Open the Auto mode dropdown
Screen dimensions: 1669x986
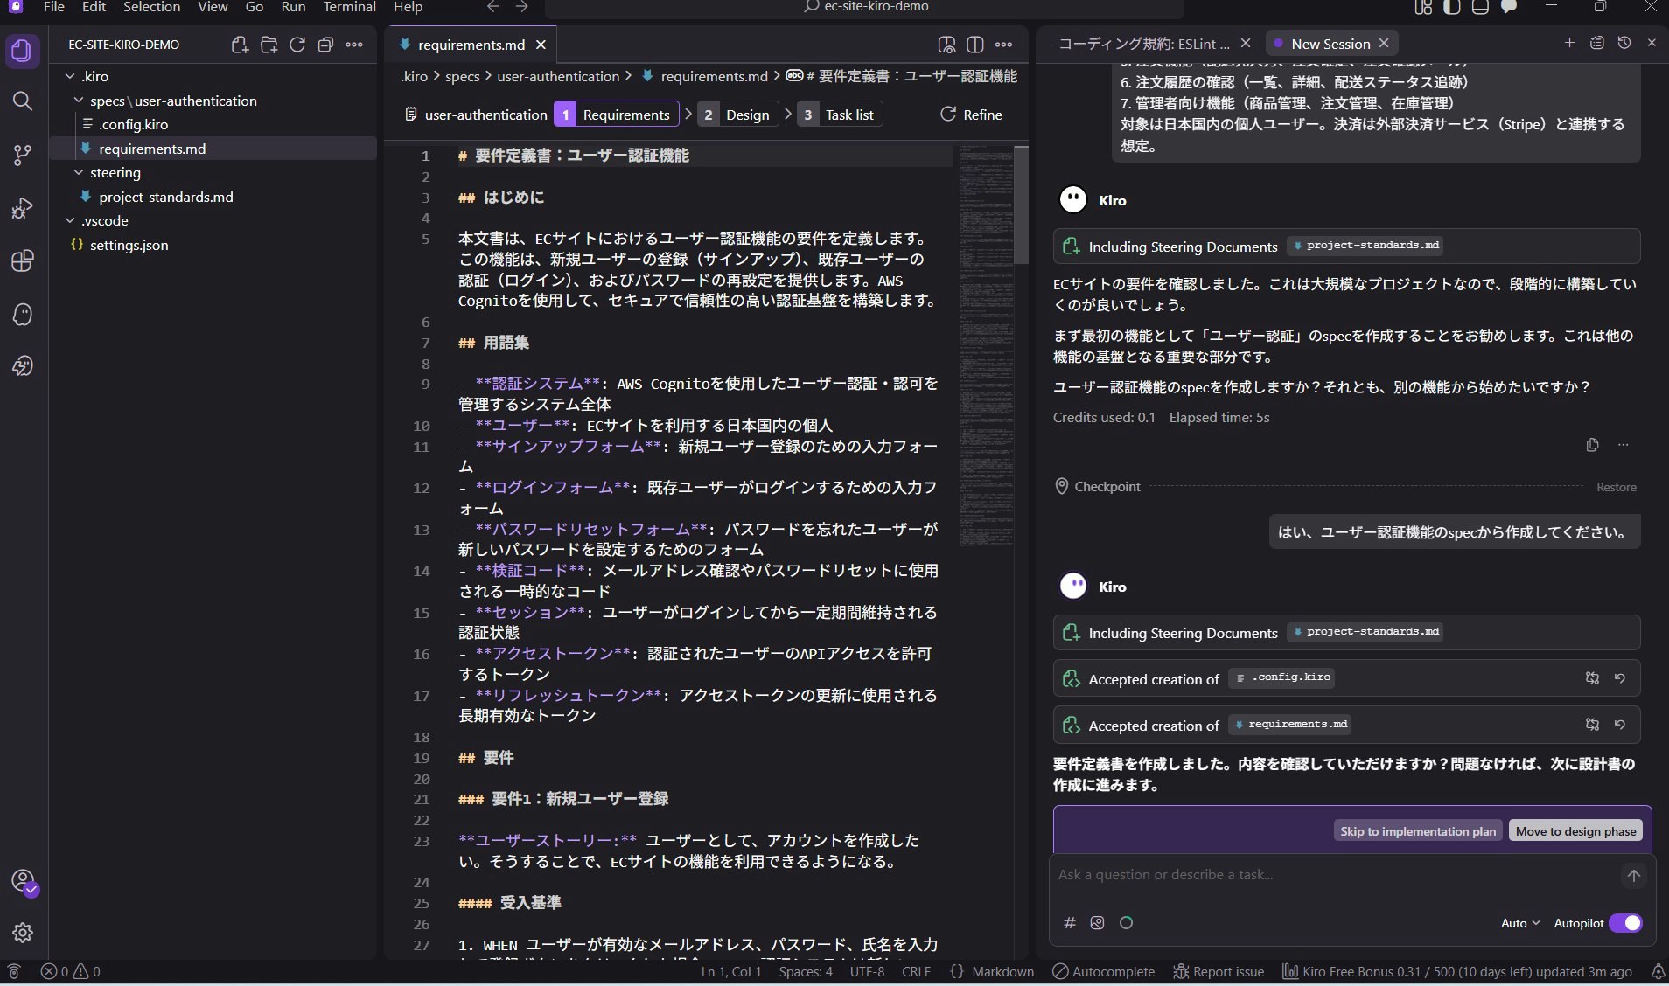(x=1519, y=923)
